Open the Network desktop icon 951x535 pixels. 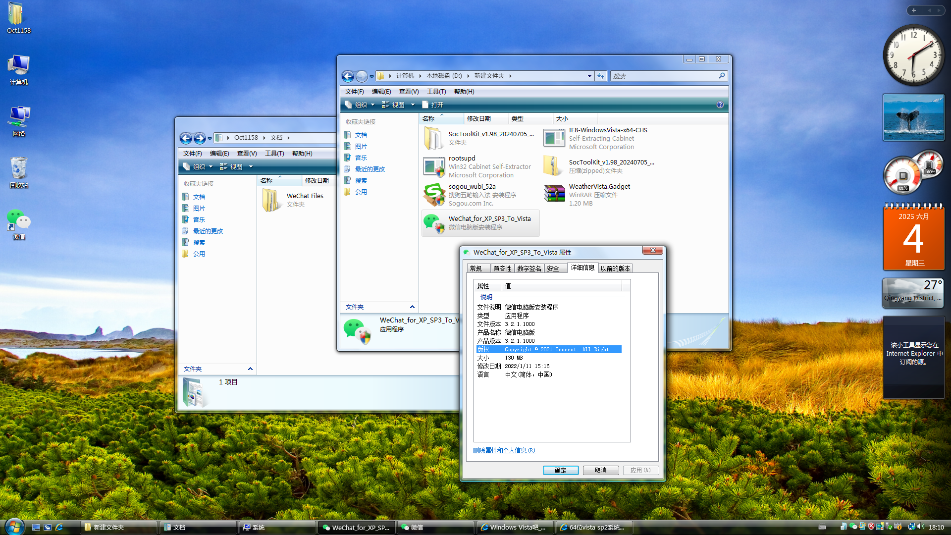point(18,121)
